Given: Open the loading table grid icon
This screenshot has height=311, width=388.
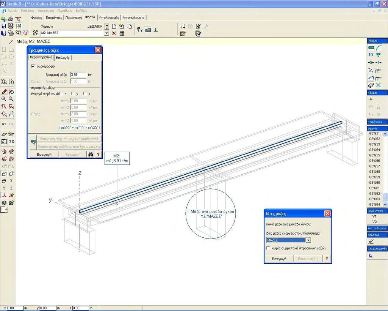Looking at the screenshot, I should [x=122, y=33].
